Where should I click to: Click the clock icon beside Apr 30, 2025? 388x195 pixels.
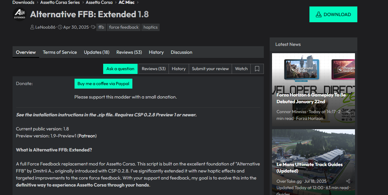click(60, 27)
